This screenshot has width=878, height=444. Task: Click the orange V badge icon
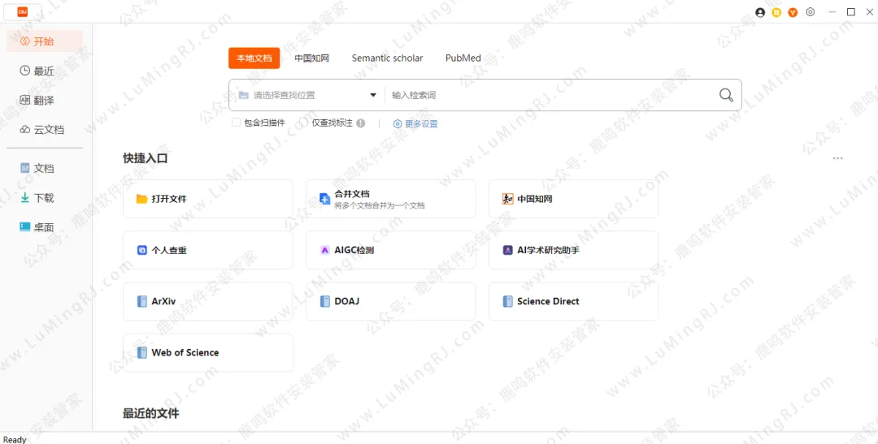(793, 12)
